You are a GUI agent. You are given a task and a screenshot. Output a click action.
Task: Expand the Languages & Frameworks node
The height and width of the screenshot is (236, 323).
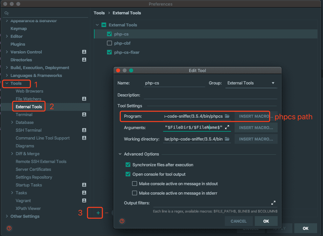pyautogui.click(x=7, y=75)
